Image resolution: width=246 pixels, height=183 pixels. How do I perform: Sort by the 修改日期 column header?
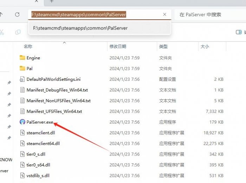click(x=117, y=46)
